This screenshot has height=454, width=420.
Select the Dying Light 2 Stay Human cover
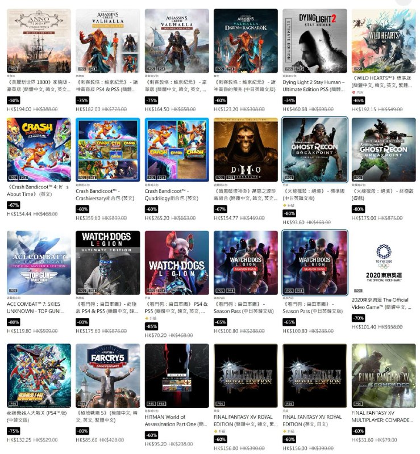[x=315, y=41]
